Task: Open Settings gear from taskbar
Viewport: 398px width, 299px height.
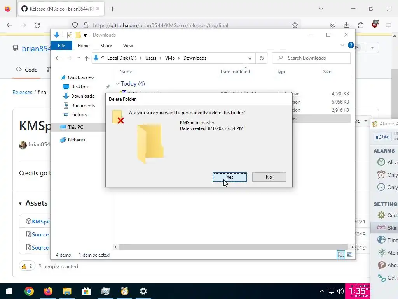Action: point(143,291)
